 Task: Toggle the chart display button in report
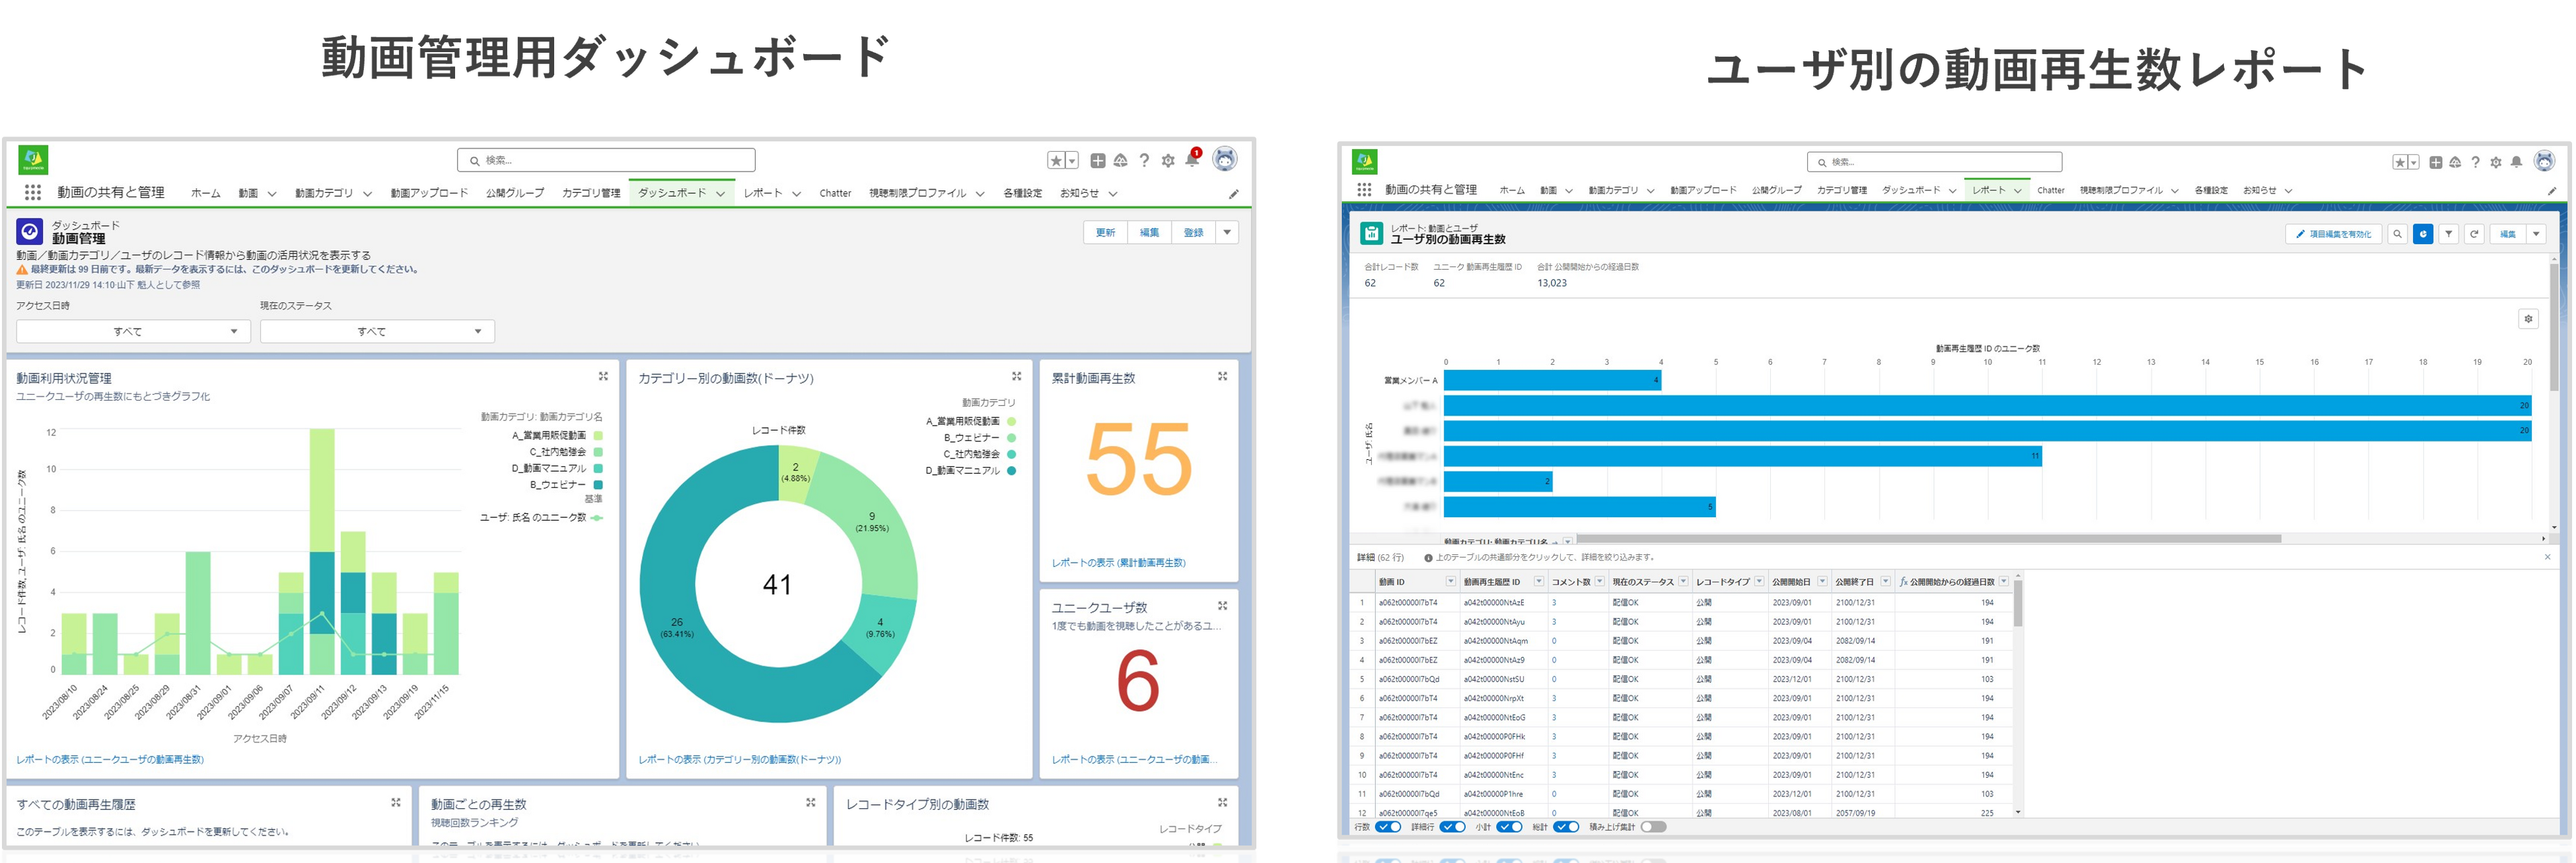click(x=2422, y=234)
